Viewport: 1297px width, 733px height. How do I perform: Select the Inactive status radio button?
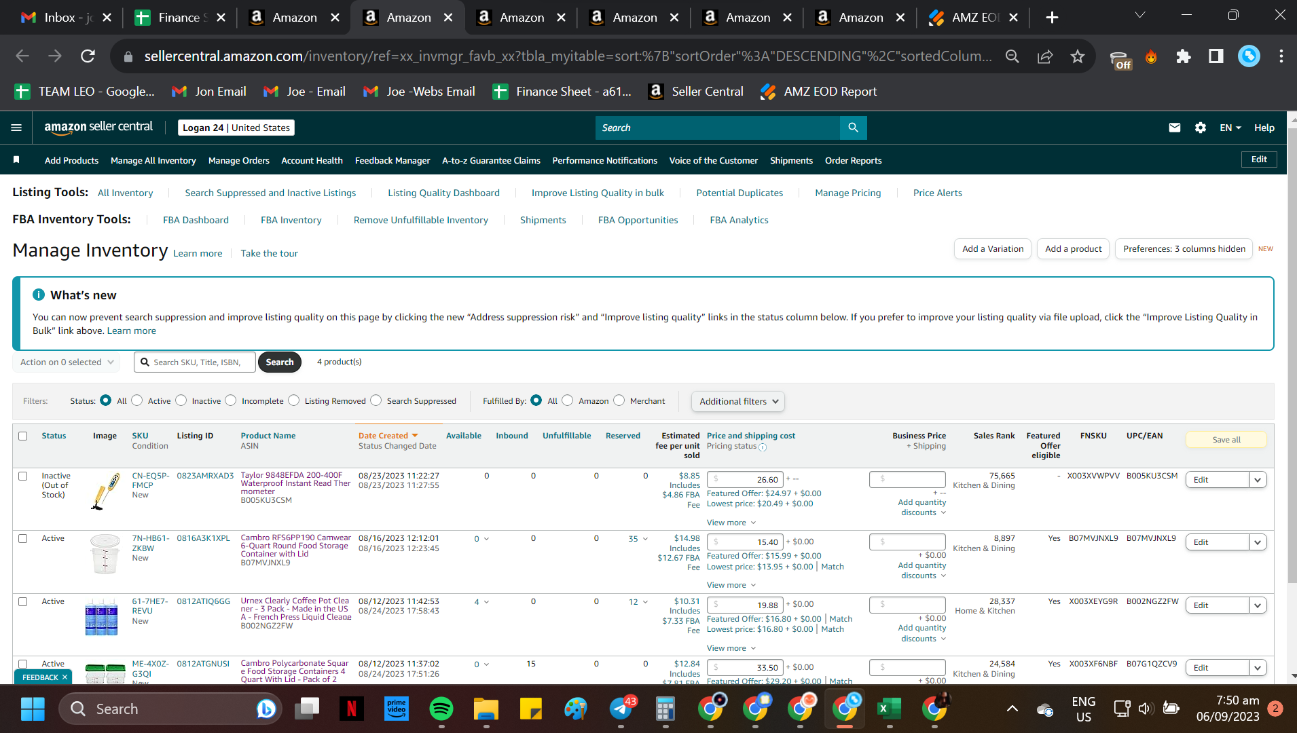click(181, 400)
